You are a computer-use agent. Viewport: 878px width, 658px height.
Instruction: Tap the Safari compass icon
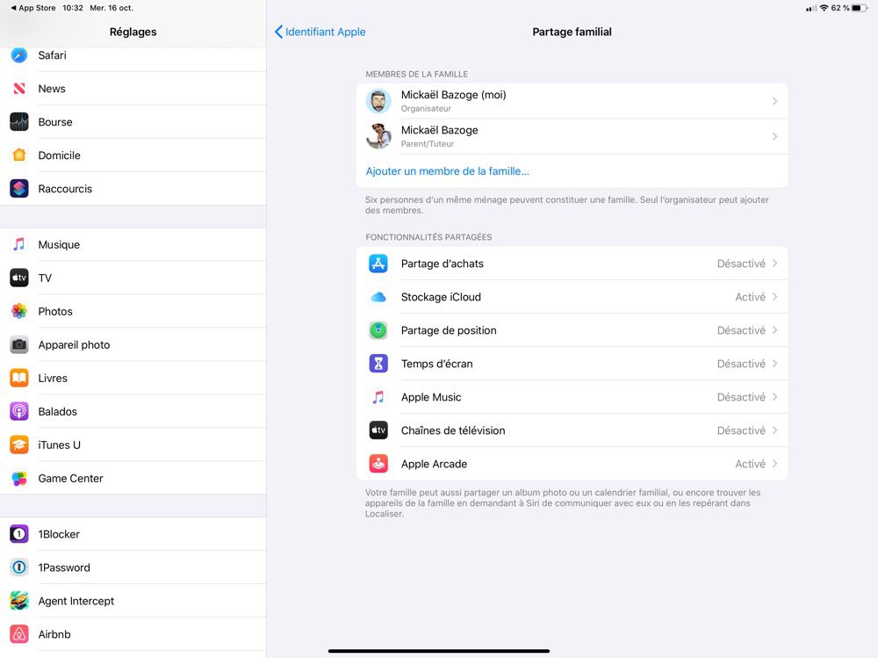pos(19,55)
